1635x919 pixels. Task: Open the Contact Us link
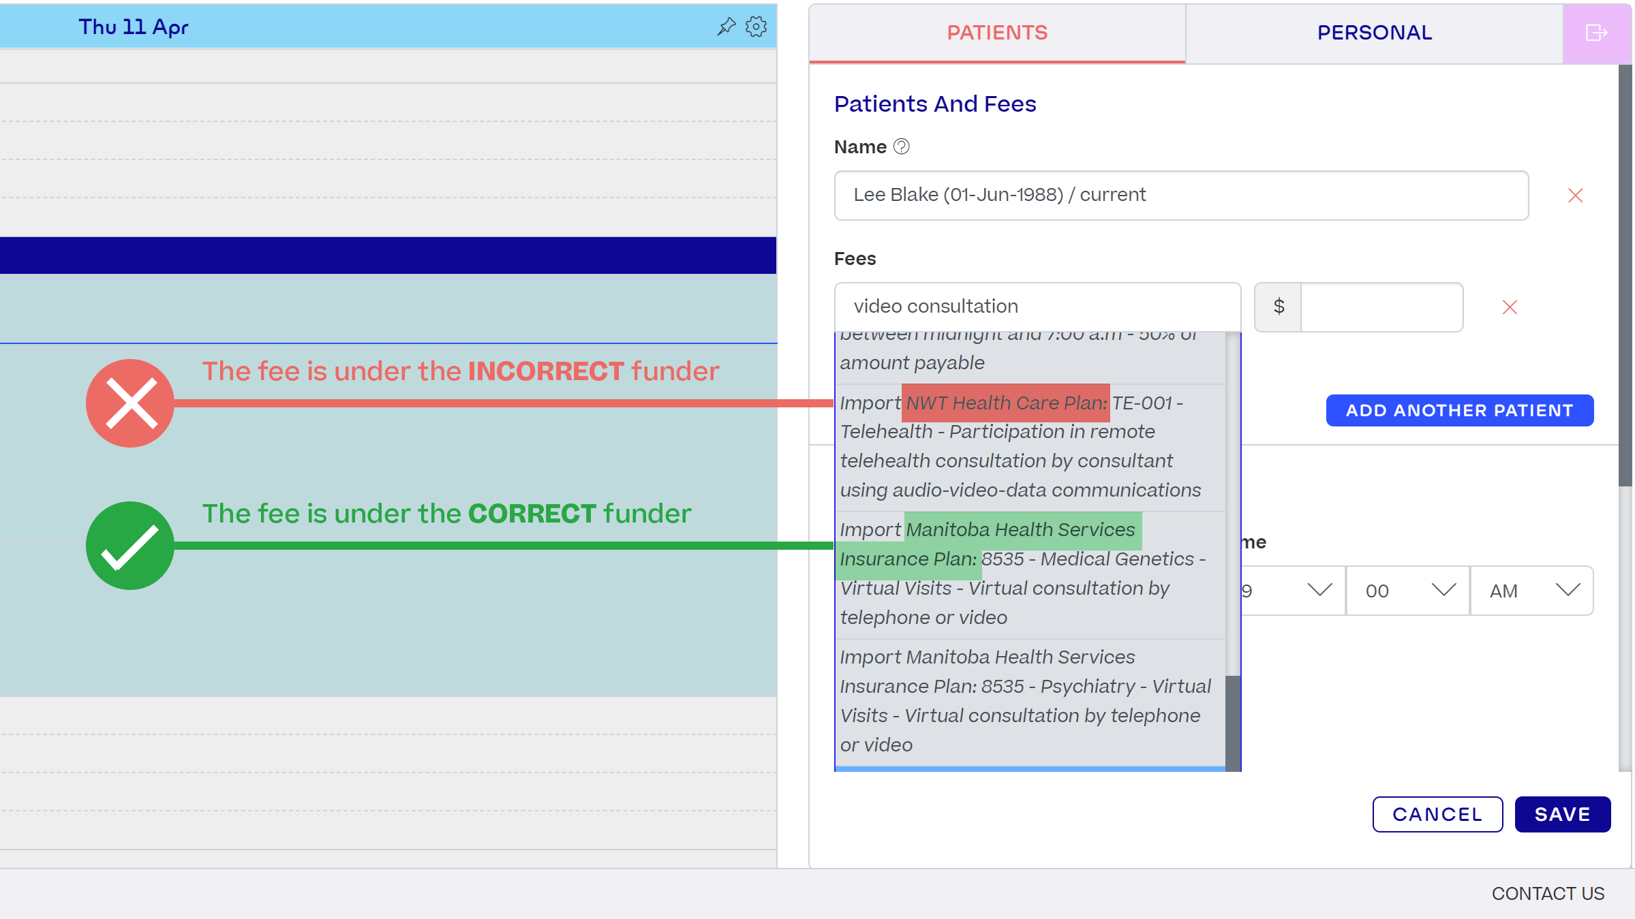click(x=1548, y=893)
